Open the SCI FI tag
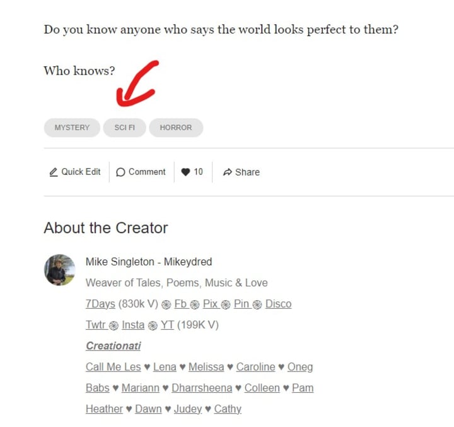Viewport: 454px width, 427px height. click(x=124, y=128)
